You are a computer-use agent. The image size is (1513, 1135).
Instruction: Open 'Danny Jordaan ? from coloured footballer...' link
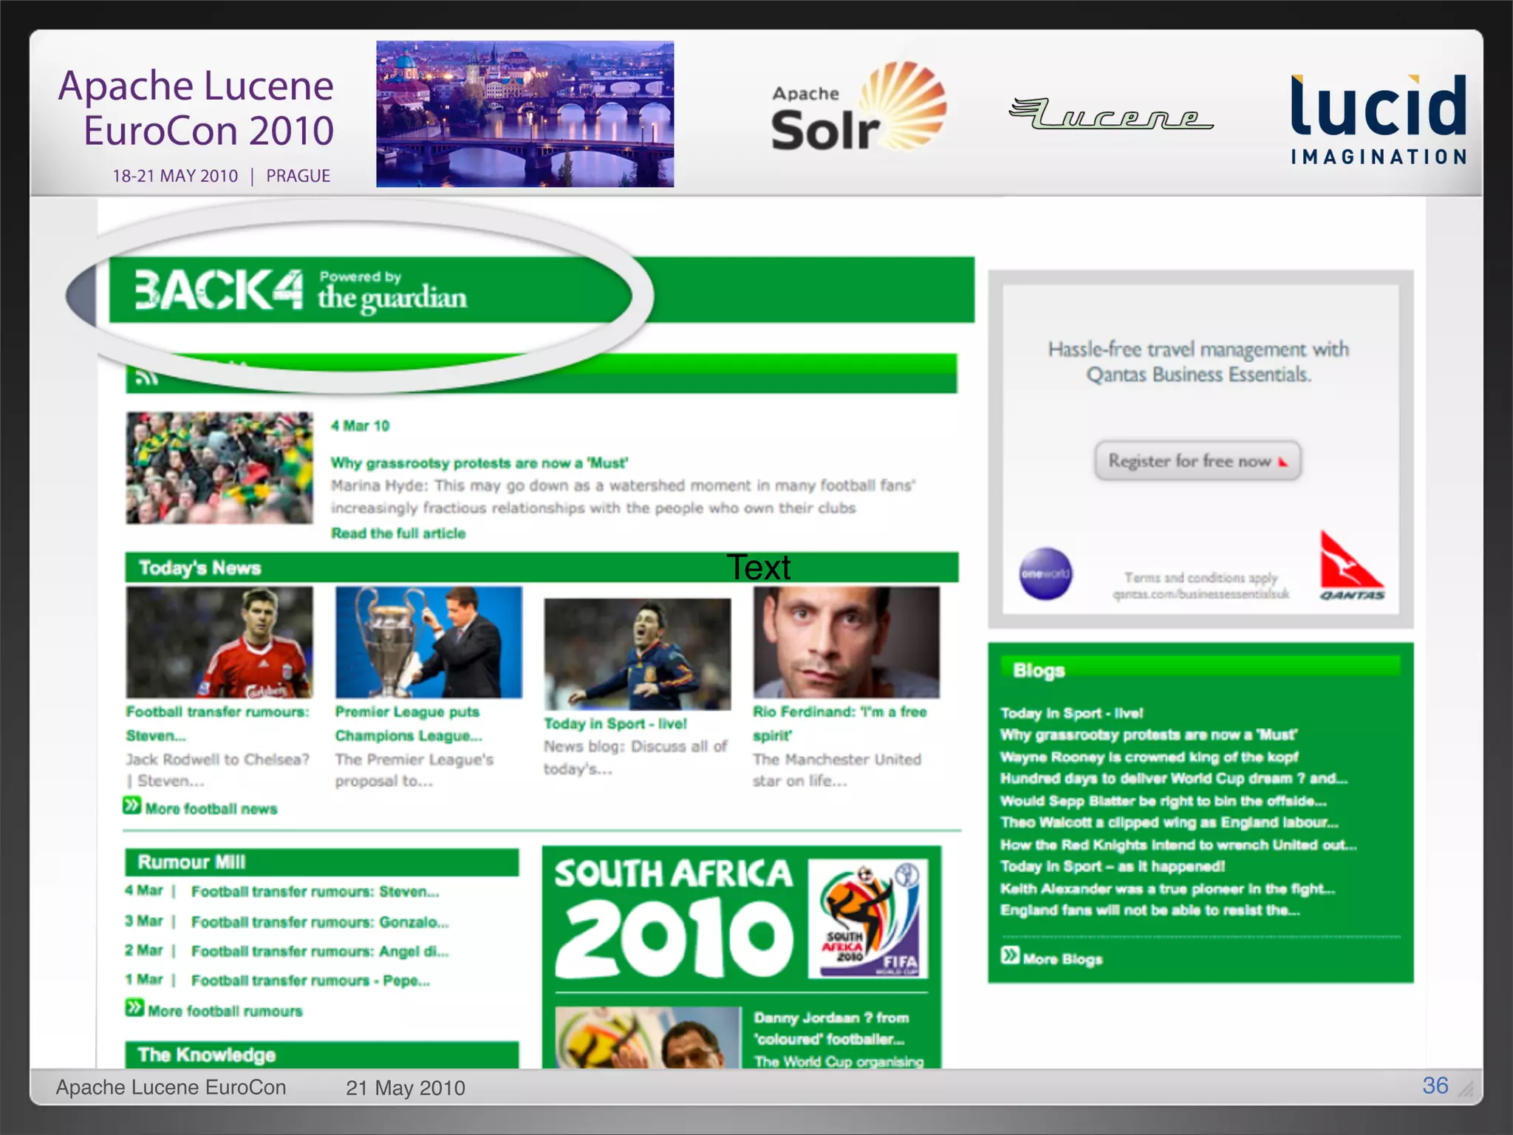[x=832, y=1028]
